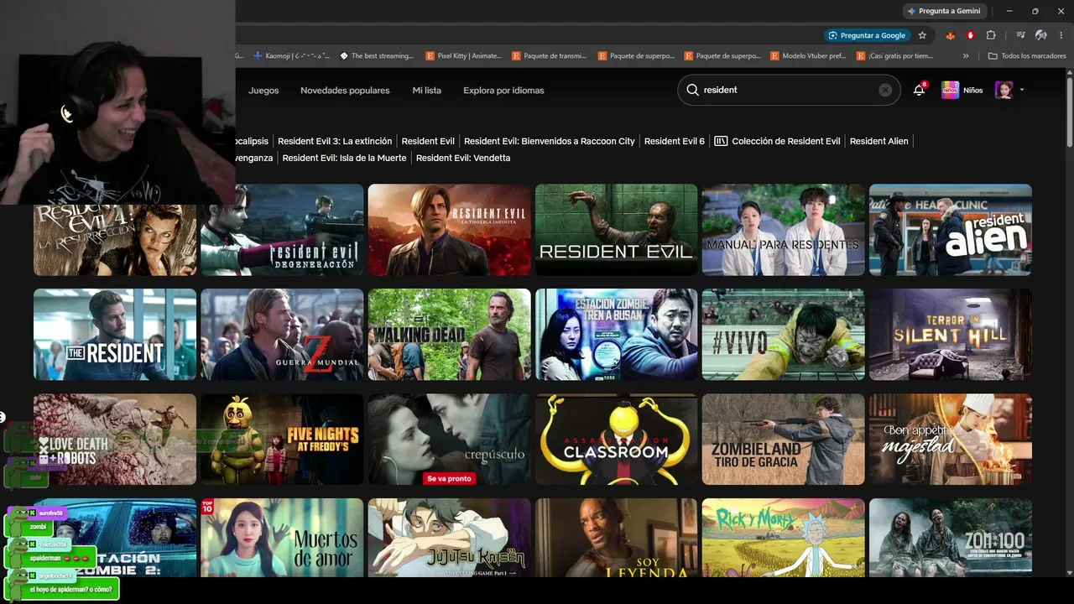
Task: Open Estación Zombie: Tren a Busan thumbnail
Action: [x=617, y=335]
